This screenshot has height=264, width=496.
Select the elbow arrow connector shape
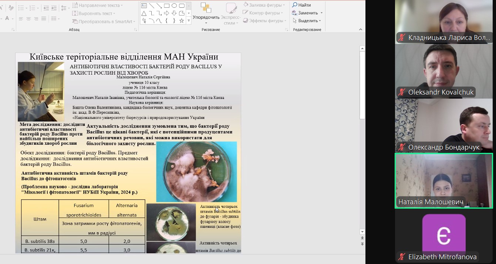(159, 13)
